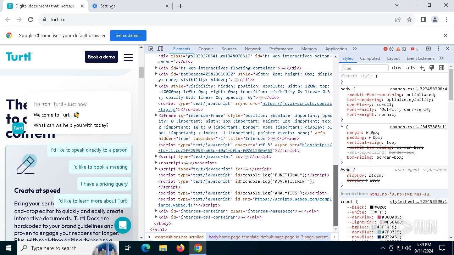454x255 pixels.
Task: Toggle the :hov element state panel
Action: [x=397, y=68]
